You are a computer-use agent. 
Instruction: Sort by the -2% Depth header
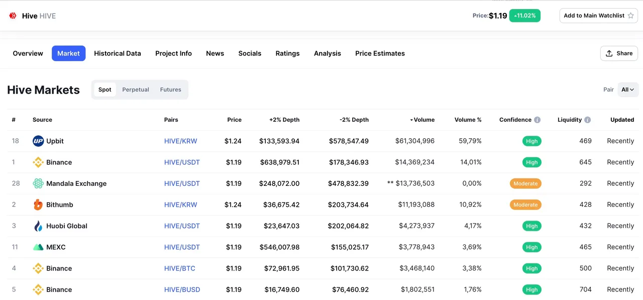[x=354, y=120]
